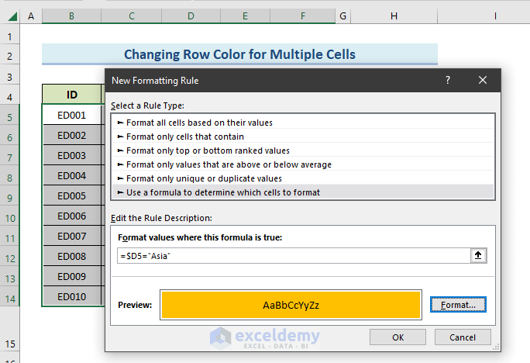Screen dimensions: 530x363
Task: Click cell ED003
Action: coord(71,156)
